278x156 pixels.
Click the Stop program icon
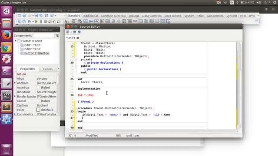(45, 21)
